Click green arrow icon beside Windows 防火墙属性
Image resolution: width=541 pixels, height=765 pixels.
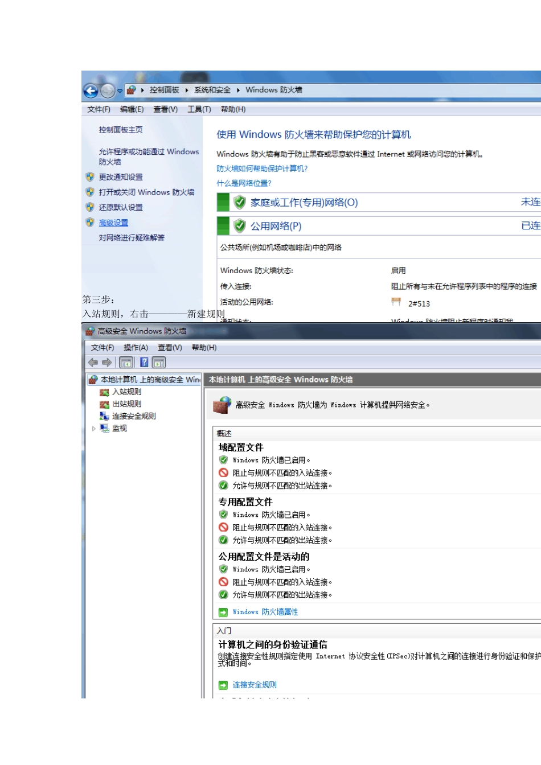223,612
